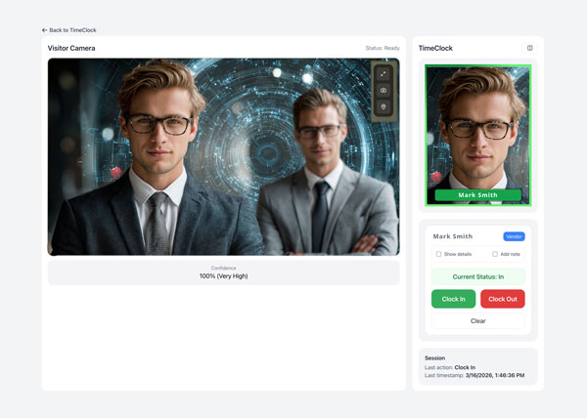Screen dimensions: 587x418
Task: Click the back arrow icon beside Back to TimeClock
Action: [x=45, y=30]
